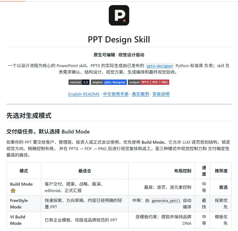Click the 首选 recommendation cell
This screenshot has width=238, height=231.
(x=221, y=187)
